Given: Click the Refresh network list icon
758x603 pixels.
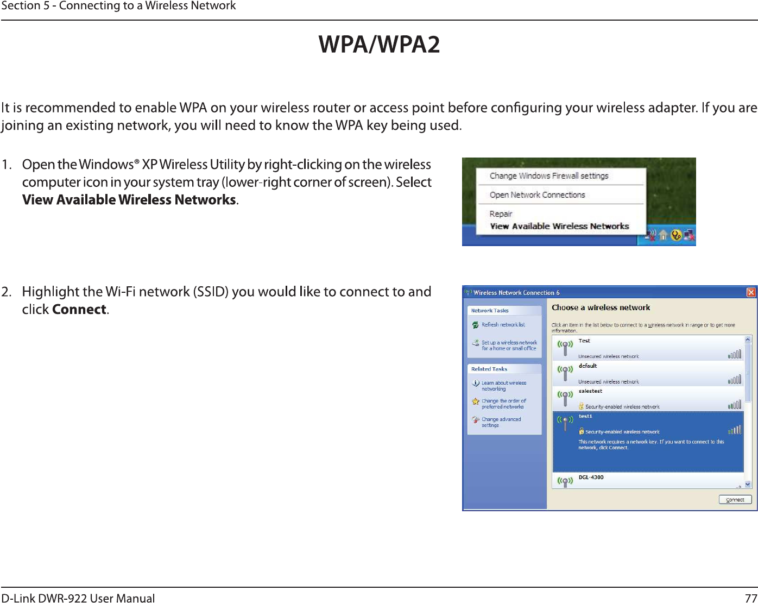Looking at the screenshot, I should pyautogui.click(x=475, y=325).
